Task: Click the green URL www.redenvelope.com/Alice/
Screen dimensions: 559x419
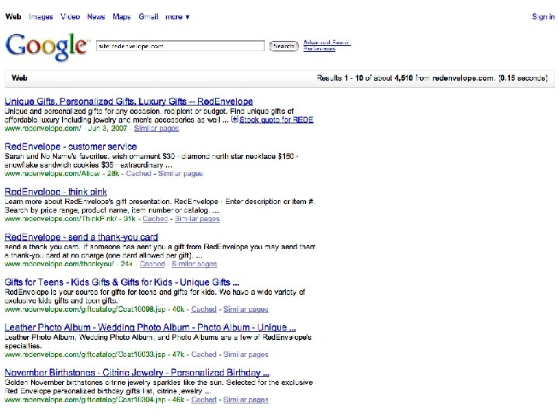Action: click(53, 174)
